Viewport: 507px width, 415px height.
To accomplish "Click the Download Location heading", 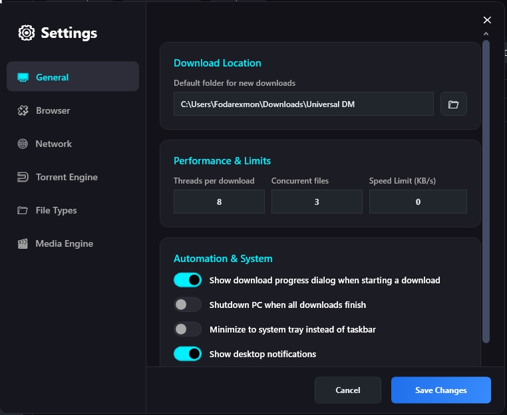I will point(218,63).
